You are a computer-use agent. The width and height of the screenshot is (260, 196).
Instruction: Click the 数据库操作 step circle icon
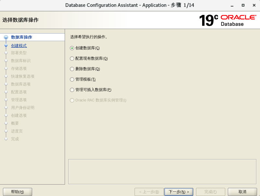pos(6,37)
